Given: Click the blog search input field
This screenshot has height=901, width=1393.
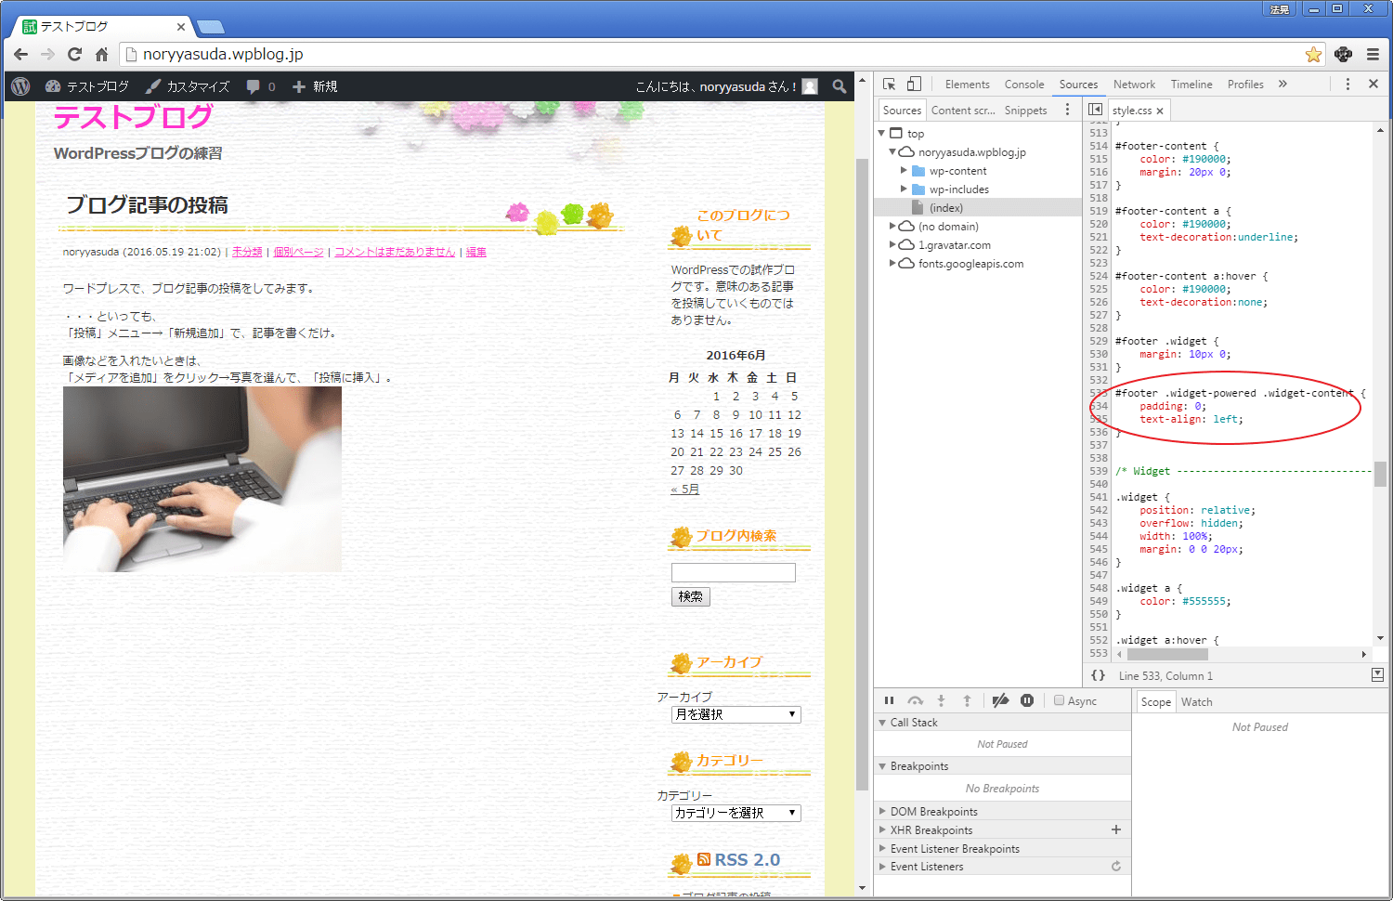Looking at the screenshot, I should pos(733,572).
